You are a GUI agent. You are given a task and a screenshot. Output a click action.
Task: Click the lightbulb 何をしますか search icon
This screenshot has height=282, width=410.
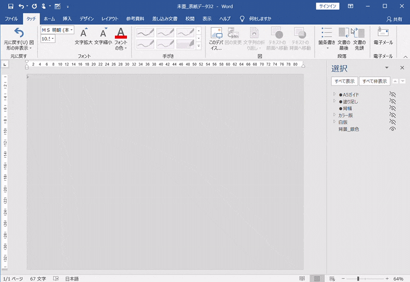pos(242,18)
